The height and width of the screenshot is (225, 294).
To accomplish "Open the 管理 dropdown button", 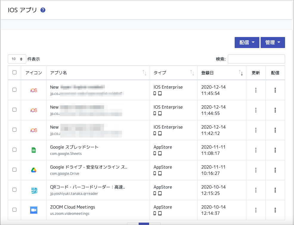I will (273, 42).
